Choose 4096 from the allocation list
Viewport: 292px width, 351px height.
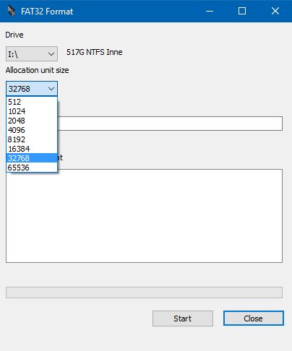(x=32, y=130)
